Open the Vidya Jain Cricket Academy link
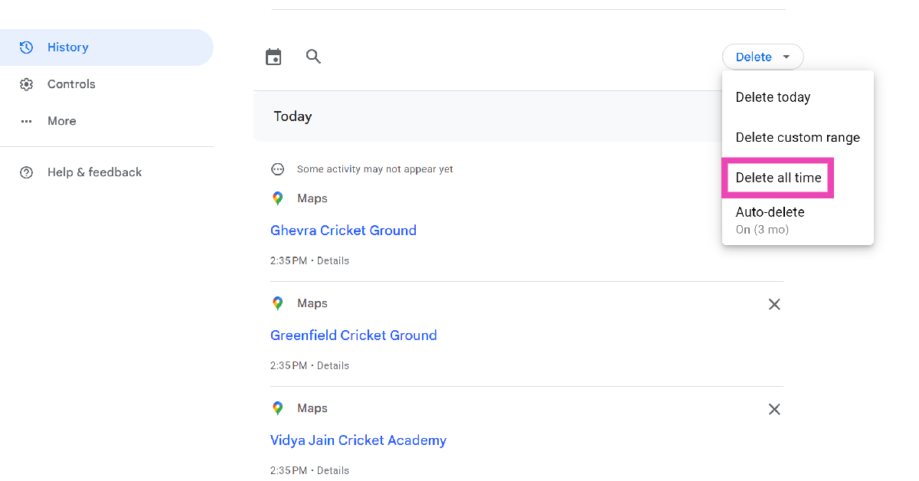 (x=358, y=440)
